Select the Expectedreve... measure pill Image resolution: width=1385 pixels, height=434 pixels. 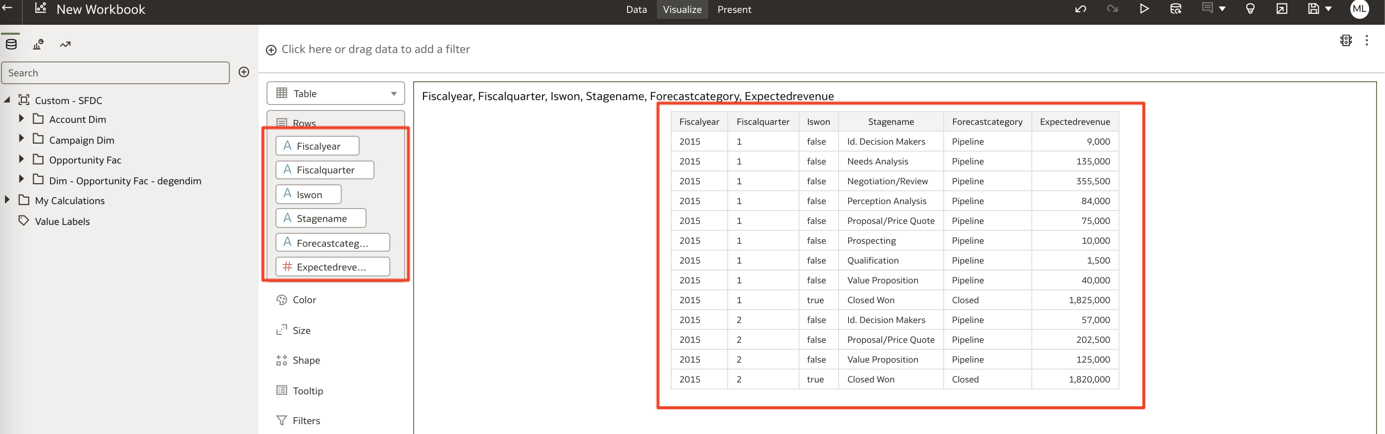click(333, 266)
